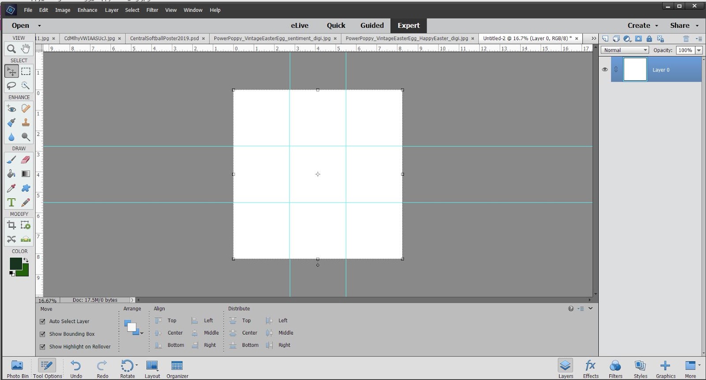Select the Lasso tool
Viewport: 706px width, 380px height.
click(x=11, y=86)
